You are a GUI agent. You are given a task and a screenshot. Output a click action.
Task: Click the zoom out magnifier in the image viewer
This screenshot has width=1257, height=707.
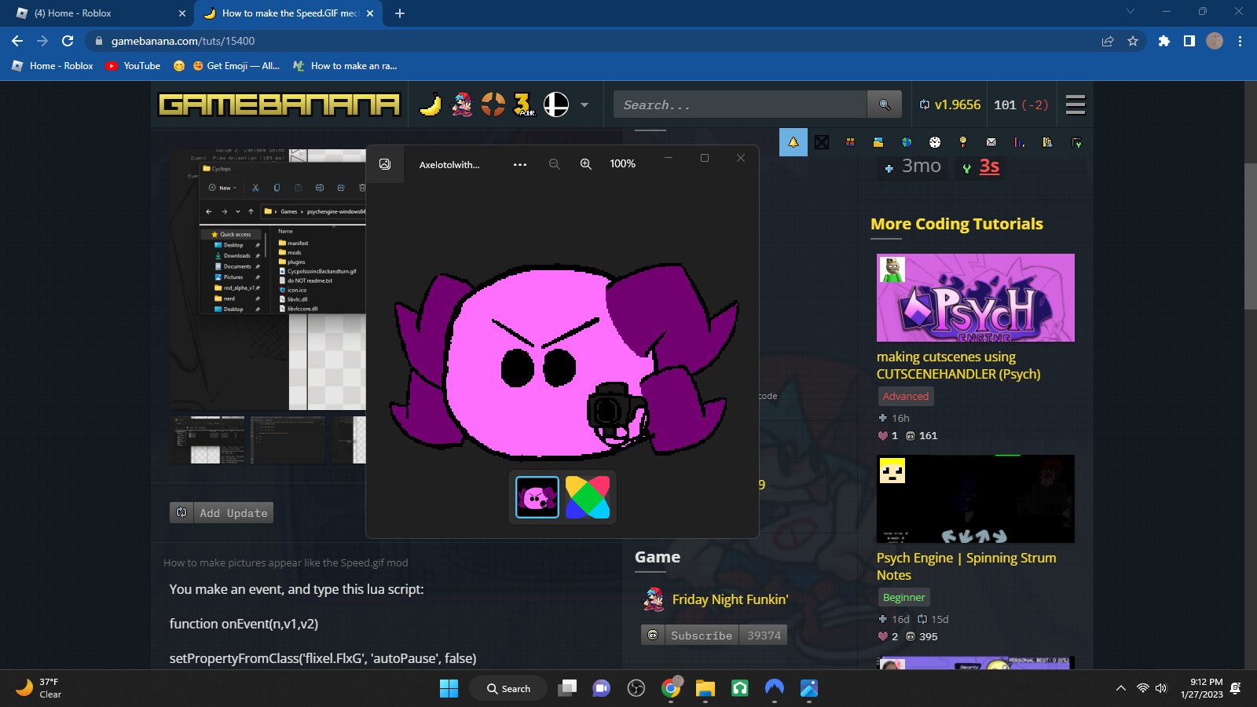pyautogui.click(x=554, y=163)
